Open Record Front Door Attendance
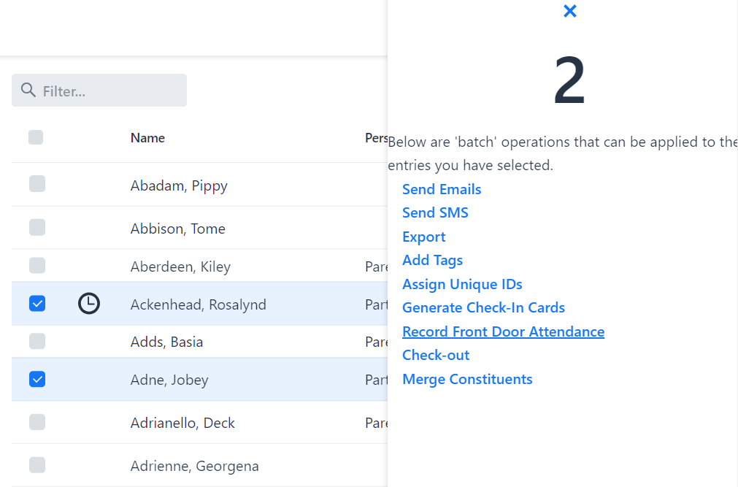This screenshot has height=487, width=738. coord(503,331)
